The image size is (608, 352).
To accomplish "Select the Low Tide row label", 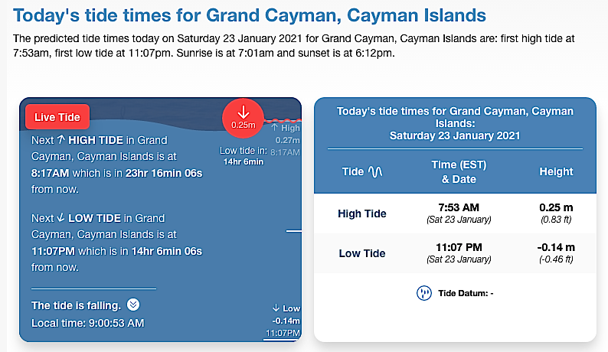I will [x=361, y=253].
